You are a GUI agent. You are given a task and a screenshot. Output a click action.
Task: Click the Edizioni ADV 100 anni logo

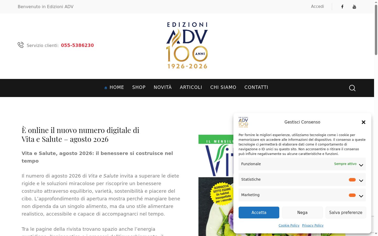187,45
